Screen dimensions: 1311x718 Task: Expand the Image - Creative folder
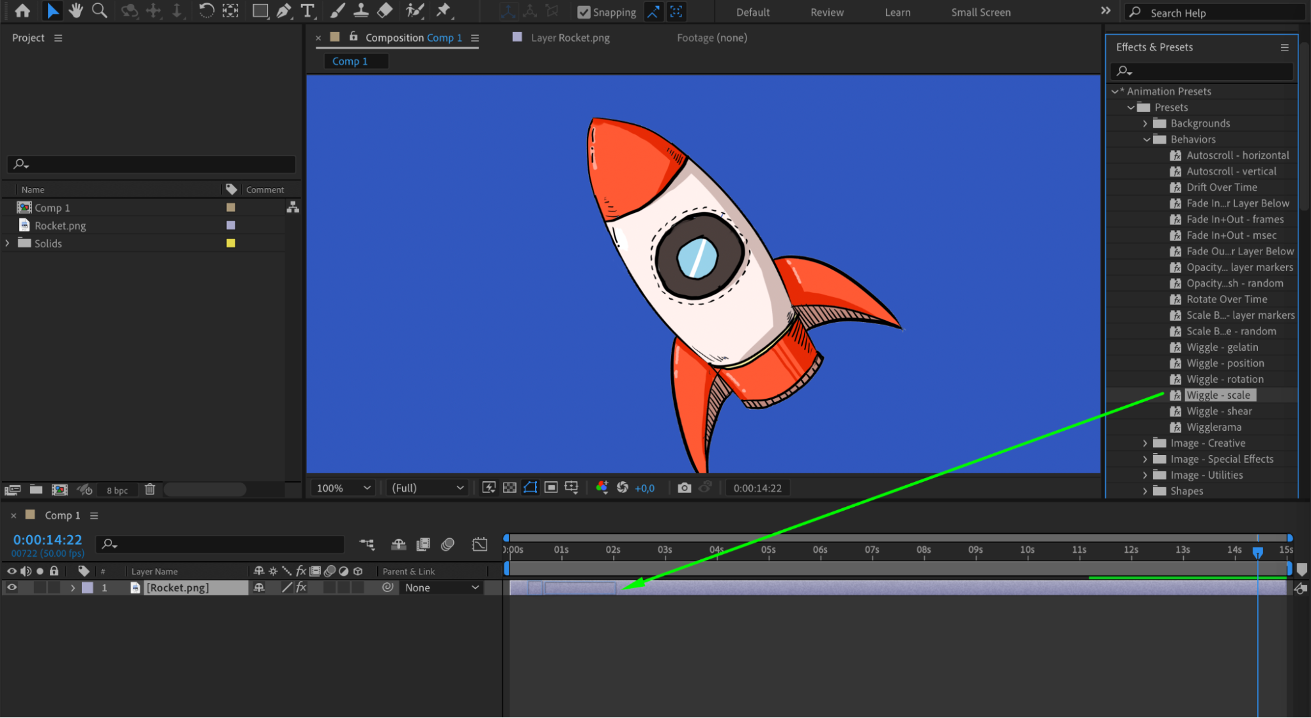tap(1145, 443)
